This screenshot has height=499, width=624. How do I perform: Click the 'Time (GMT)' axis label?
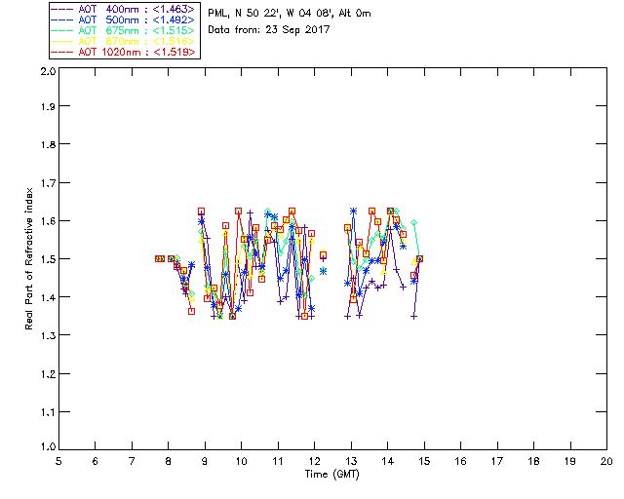(x=331, y=475)
